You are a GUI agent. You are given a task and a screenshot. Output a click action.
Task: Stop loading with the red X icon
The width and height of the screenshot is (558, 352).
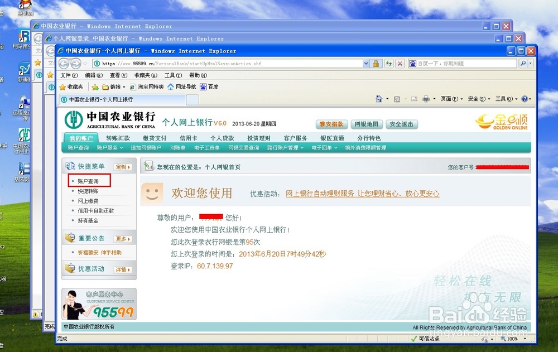click(400, 64)
